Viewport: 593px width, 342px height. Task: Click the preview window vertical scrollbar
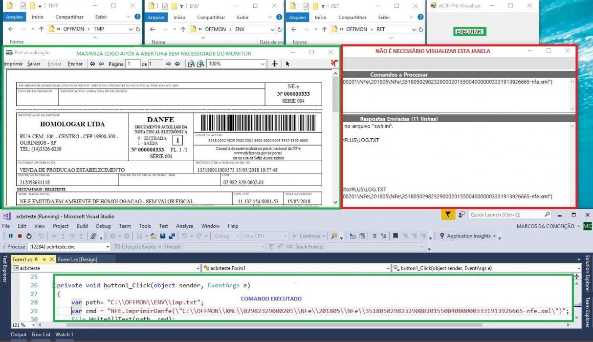335,137
